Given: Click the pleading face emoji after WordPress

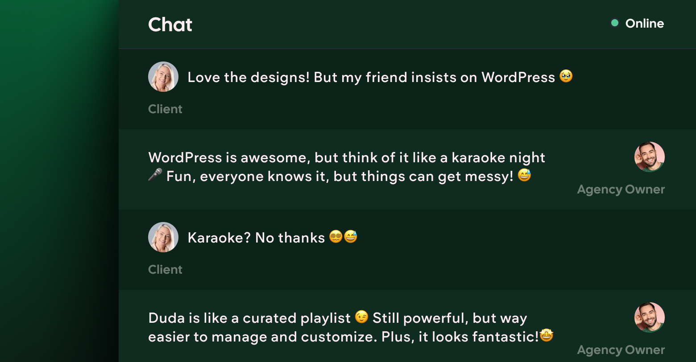Looking at the screenshot, I should [x=566, y=77].
